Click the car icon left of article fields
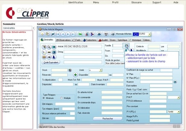 point(49,57)
